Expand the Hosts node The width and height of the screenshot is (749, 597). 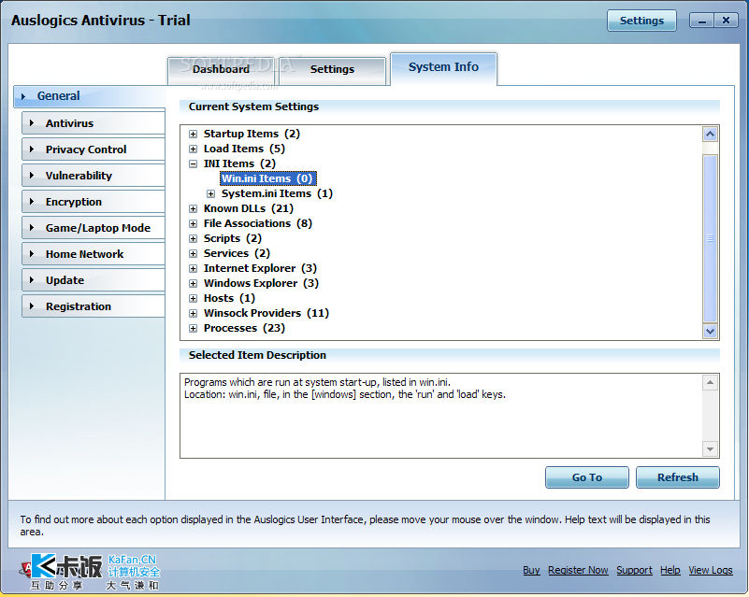[x=193, y=298]
